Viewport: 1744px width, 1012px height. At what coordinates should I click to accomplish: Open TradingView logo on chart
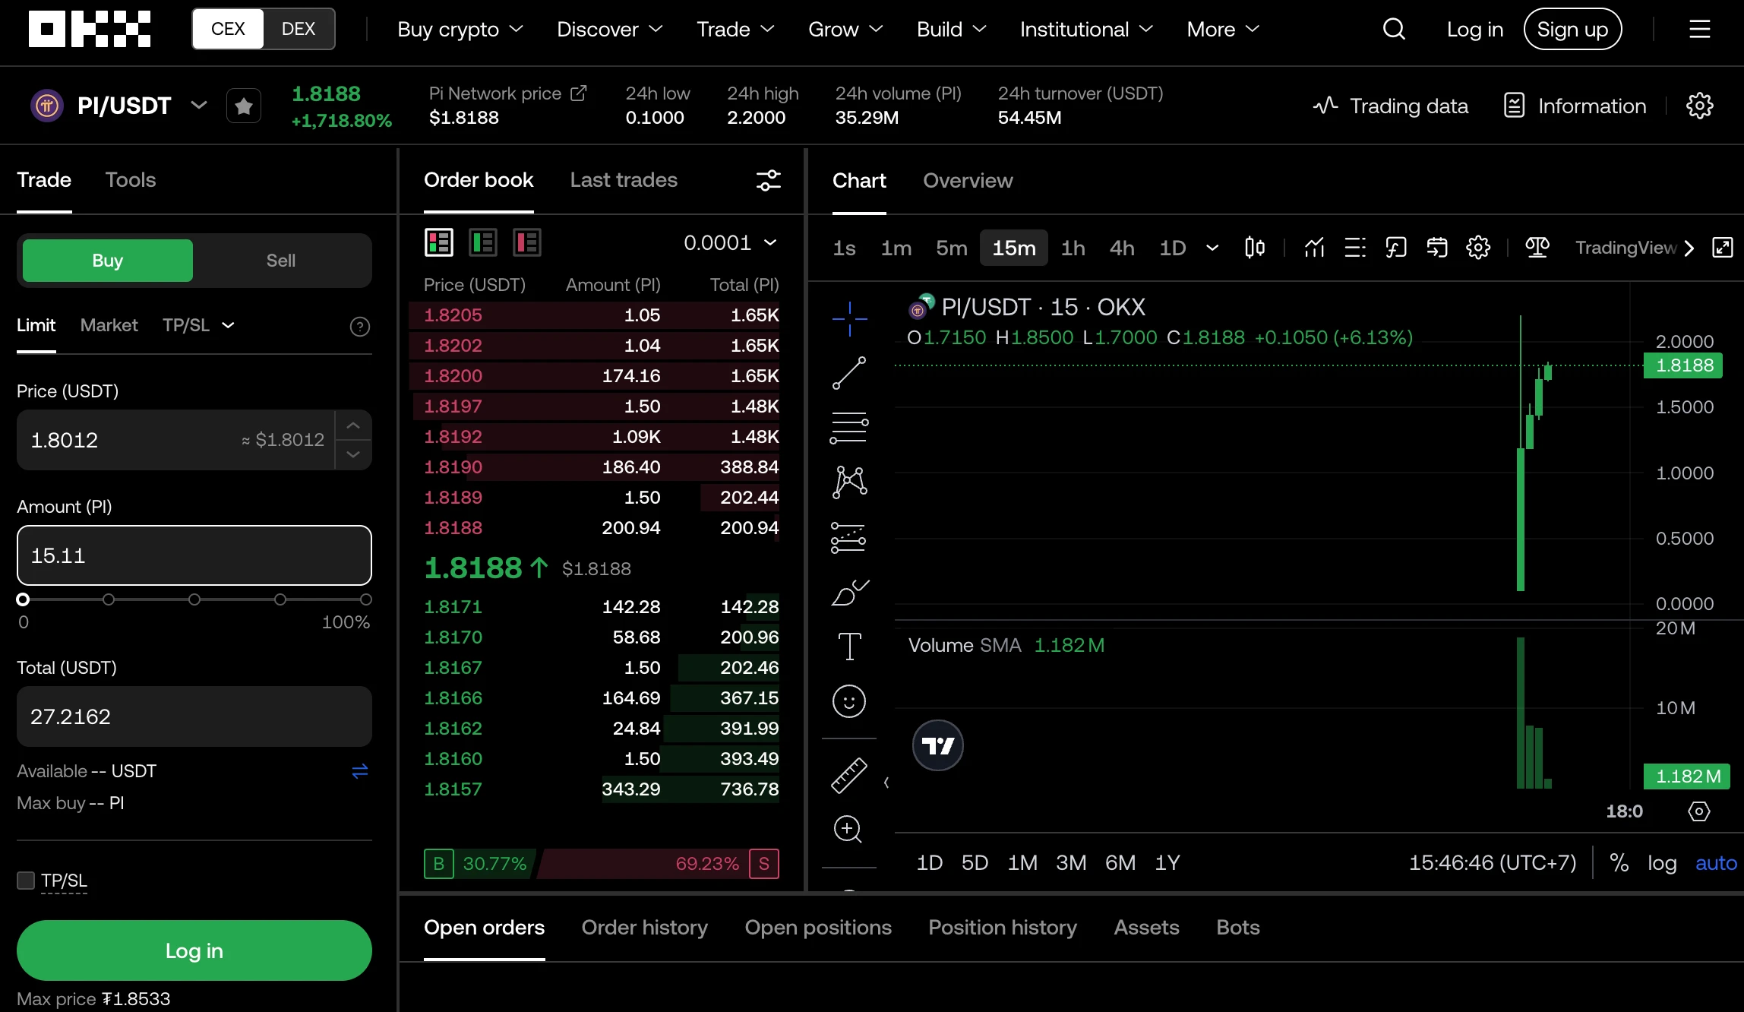click(x=938, y=745)
